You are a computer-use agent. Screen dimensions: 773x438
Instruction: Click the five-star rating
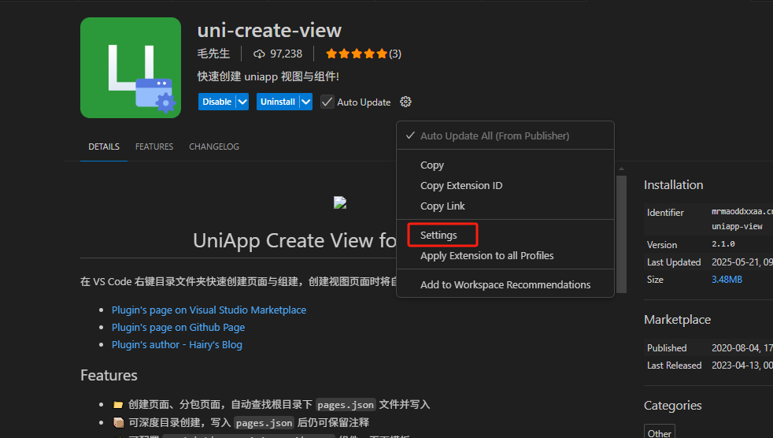357,54
